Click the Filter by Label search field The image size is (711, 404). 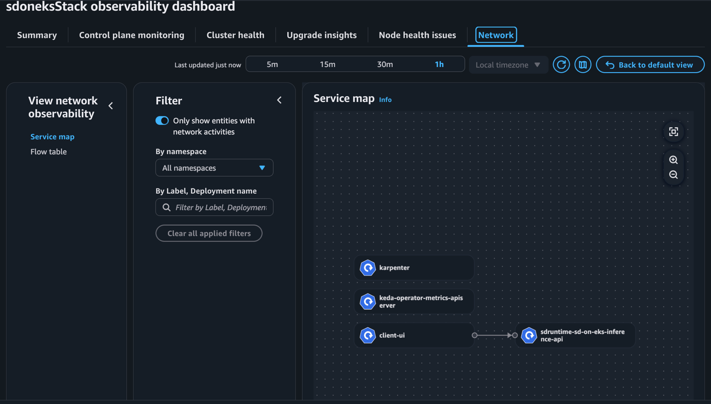click(220, 207)
